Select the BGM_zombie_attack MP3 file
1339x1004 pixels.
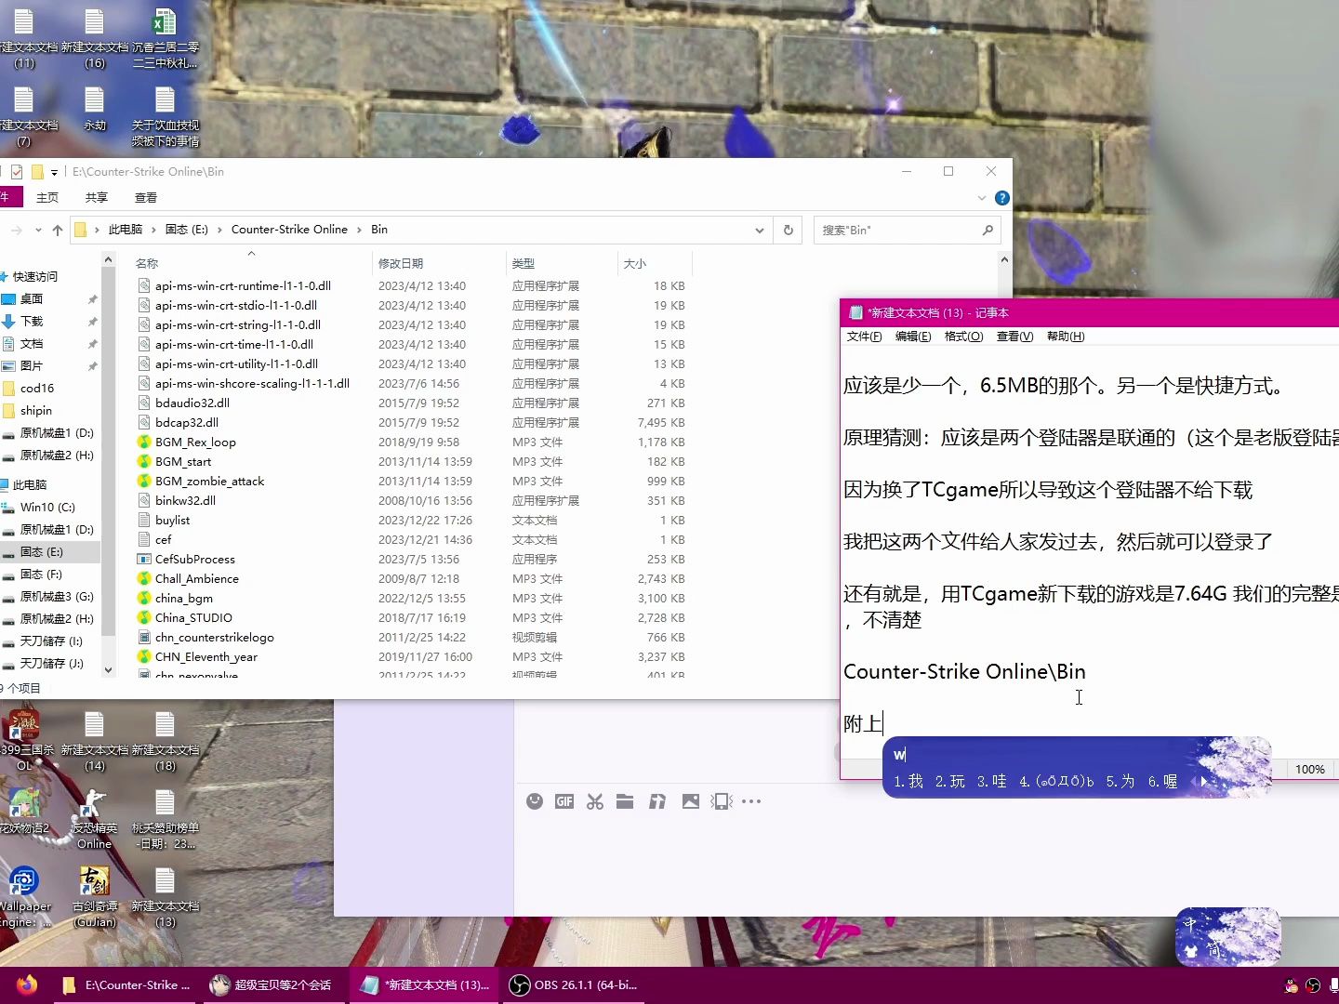(412, 482)
